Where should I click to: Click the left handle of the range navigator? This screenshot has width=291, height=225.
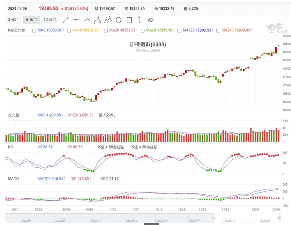214,218
